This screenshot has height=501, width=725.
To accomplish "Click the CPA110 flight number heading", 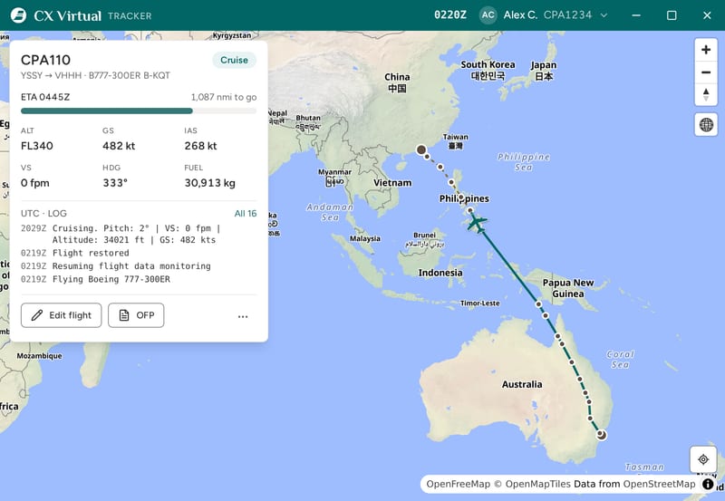I will (46, 60).
